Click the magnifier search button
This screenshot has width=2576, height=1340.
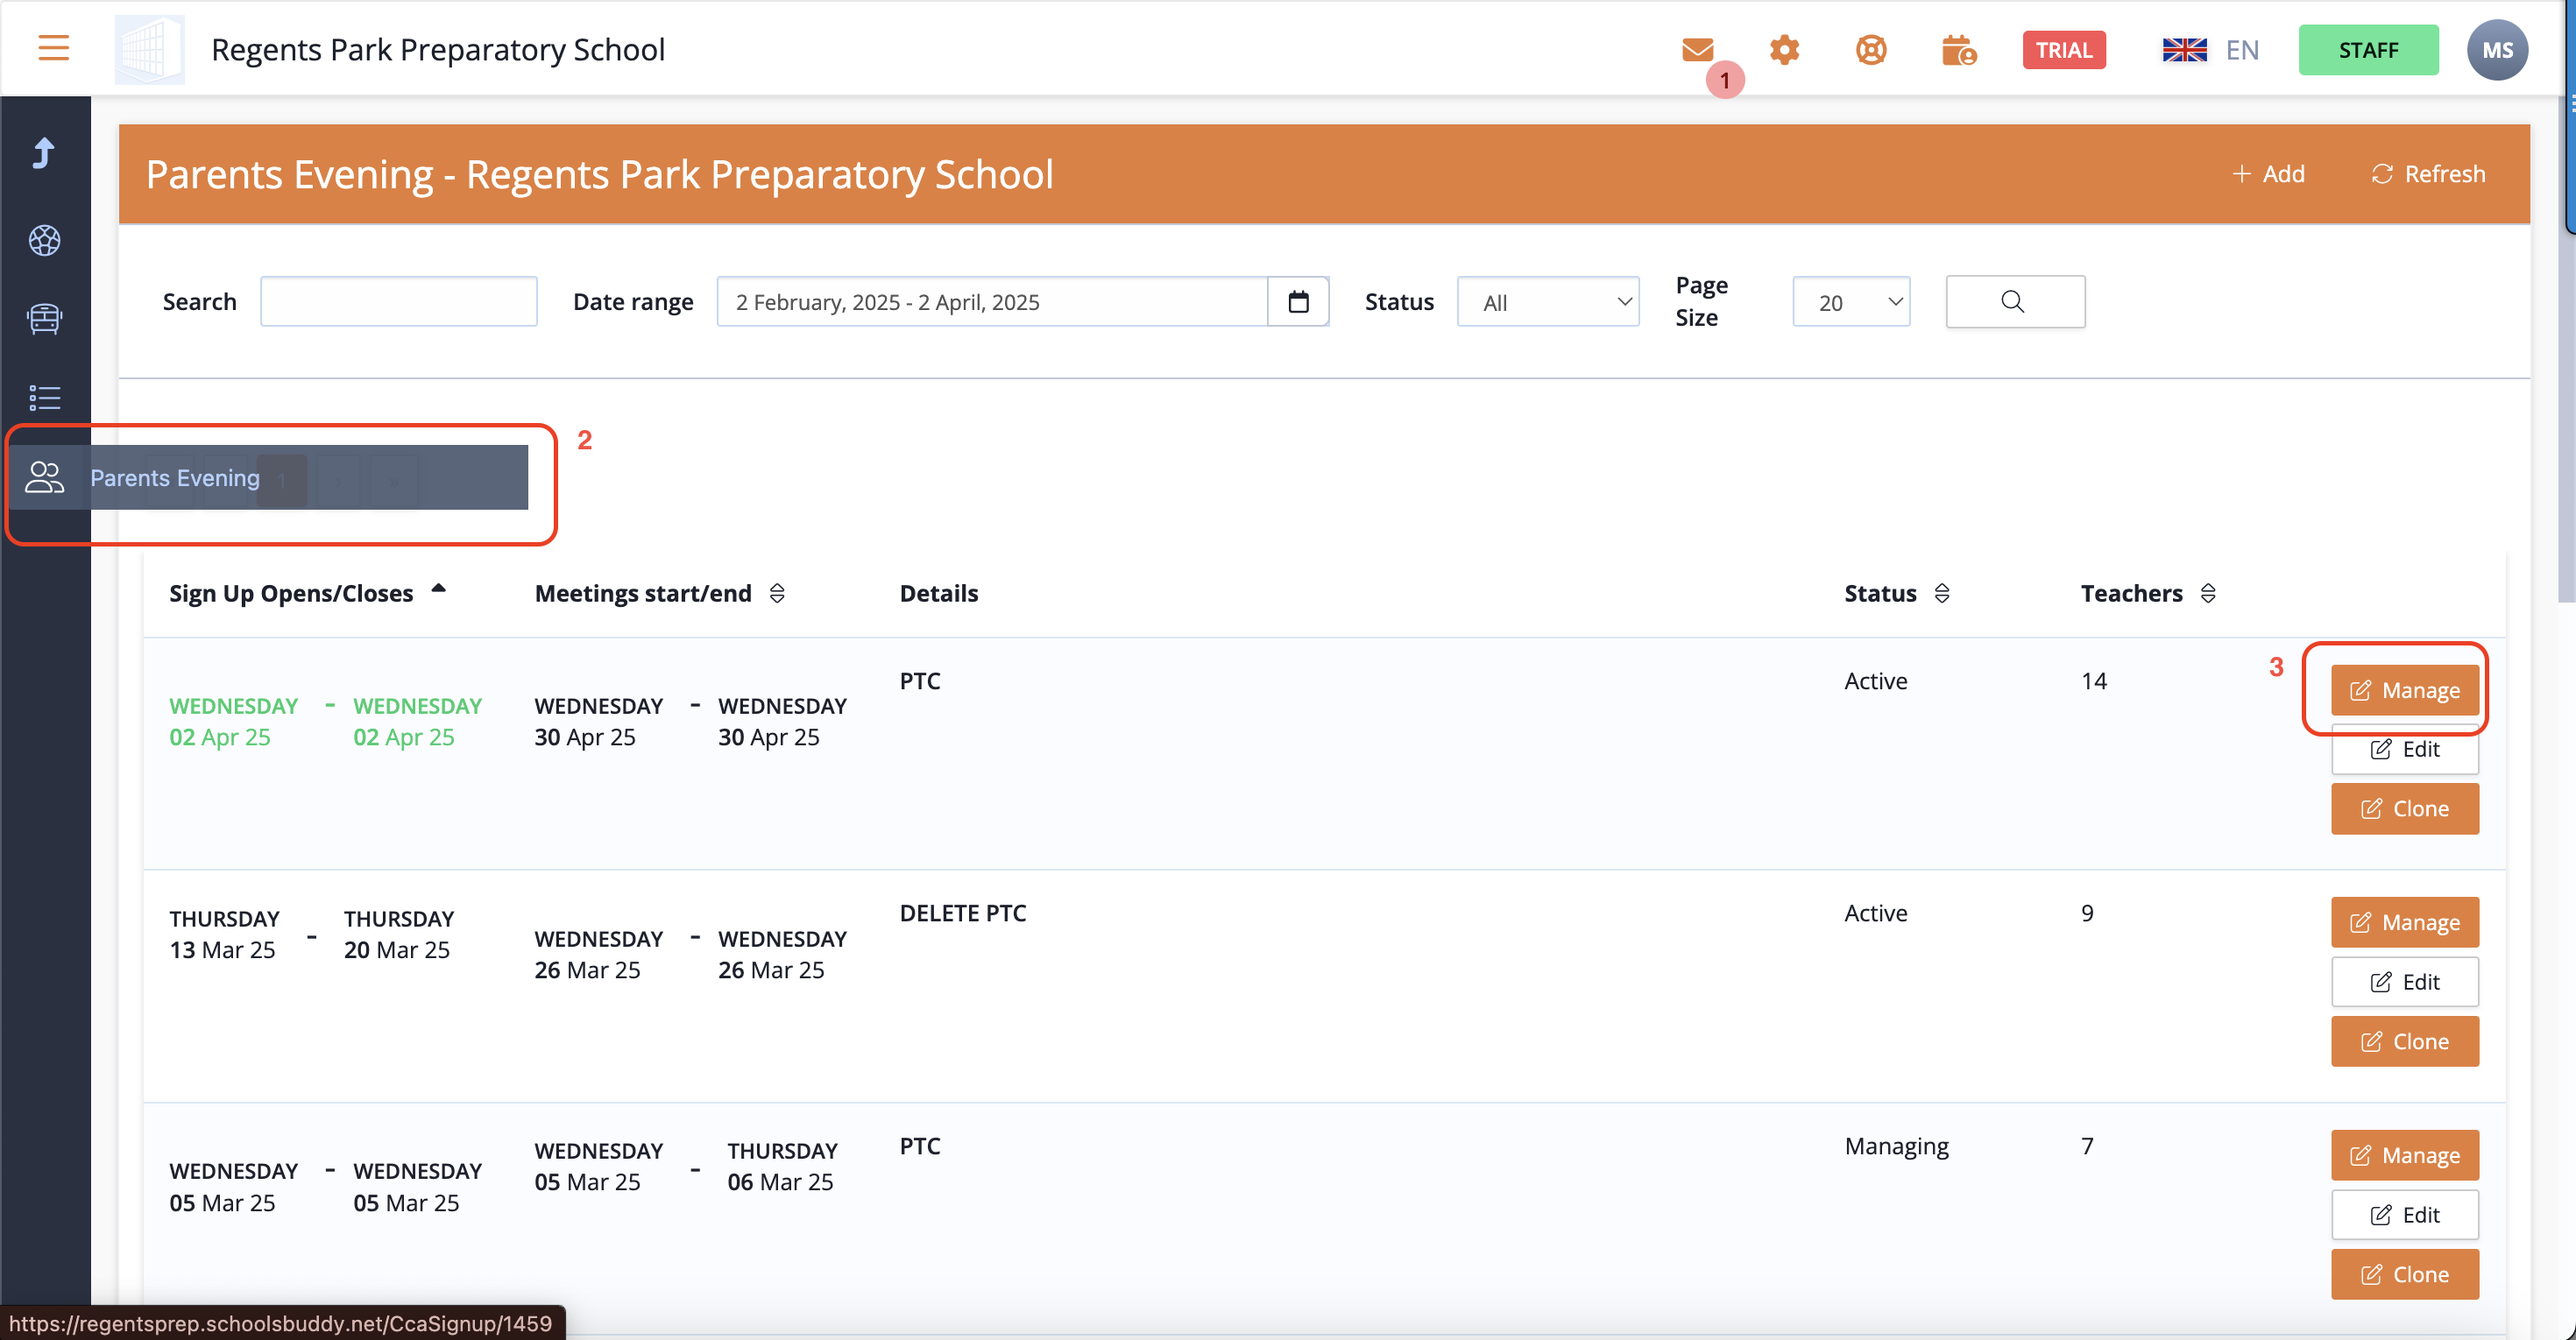pyautogui.click(x=2015, y=302)
